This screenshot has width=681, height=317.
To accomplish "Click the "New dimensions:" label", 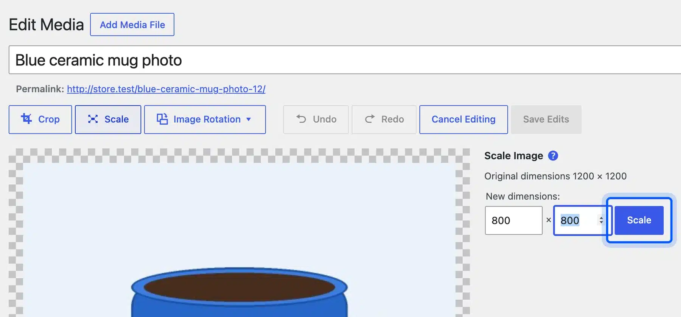I will point(522,196).
